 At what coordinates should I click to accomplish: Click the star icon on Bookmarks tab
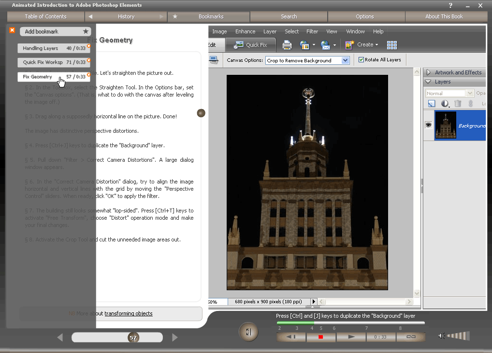click(x=175, y=16)
